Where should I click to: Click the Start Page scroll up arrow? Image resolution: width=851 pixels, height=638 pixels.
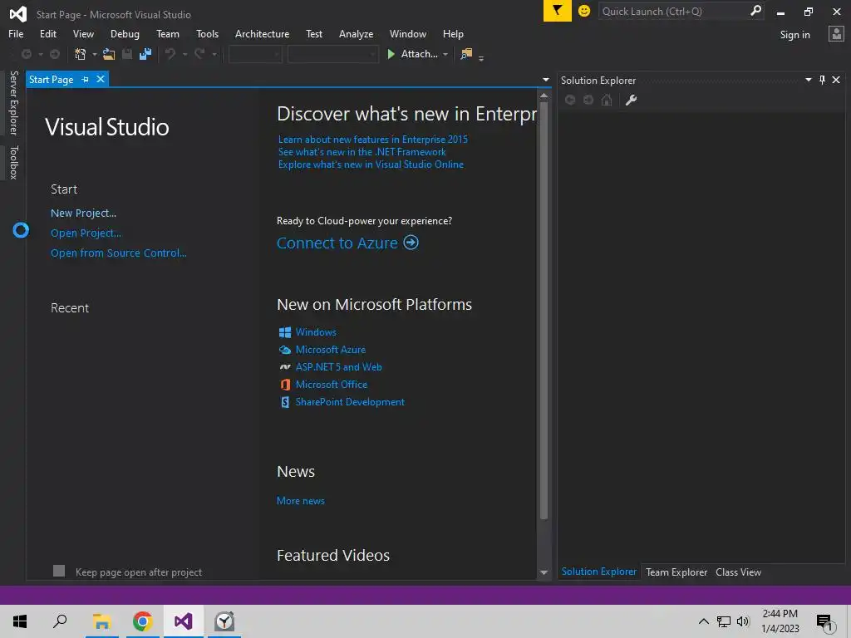click(544, 96)
